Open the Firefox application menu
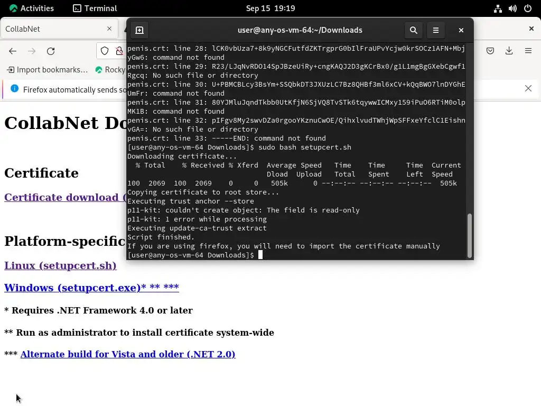The width and height of the screenshot is (541, 406). (528, 51)
